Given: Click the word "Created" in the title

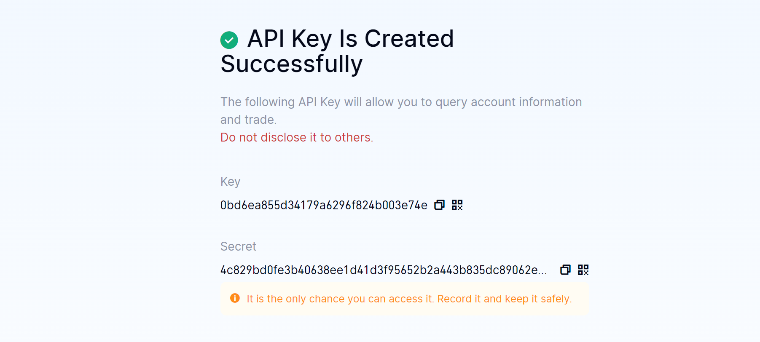Looking at the screenshot, I should pos(409,38).
